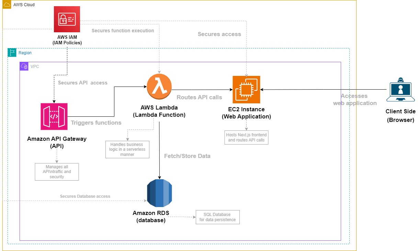Click the 'Secures function execution' label
Image resolution: width=418 pixels, height=251 pixels.
(x=123, y=31)
